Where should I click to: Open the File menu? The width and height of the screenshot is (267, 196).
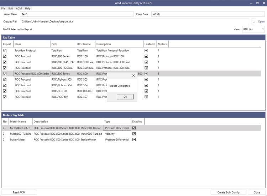click(4, 8)
